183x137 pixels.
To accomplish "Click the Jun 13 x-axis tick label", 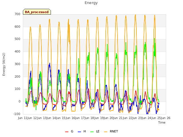I will (x=41, y=118).
